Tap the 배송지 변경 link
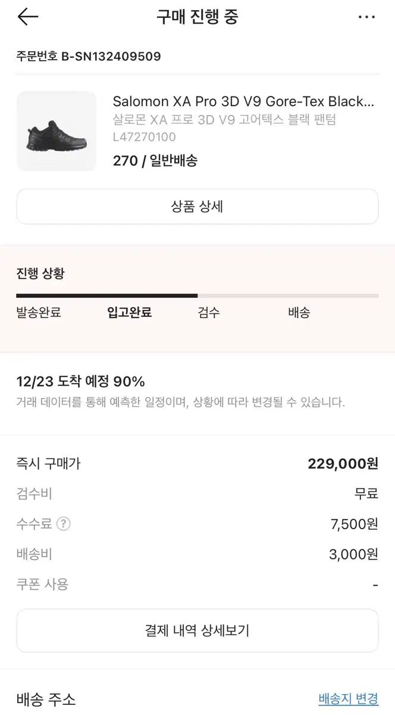Screen dimensions: 395x715 [348, 698]
